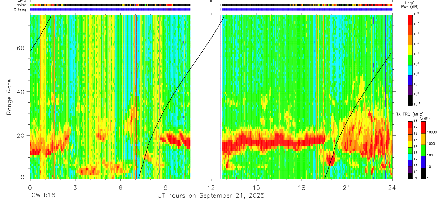The width and height of the screenshot is (441, 203).
Task: Click the top power colorbar label 10^8
Action: tap(417, 13)
